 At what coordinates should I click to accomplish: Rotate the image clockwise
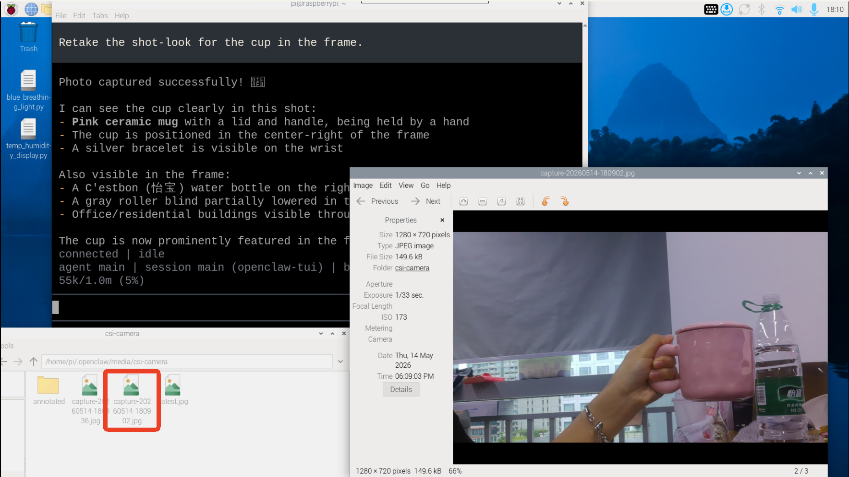[x=564, y=201]
